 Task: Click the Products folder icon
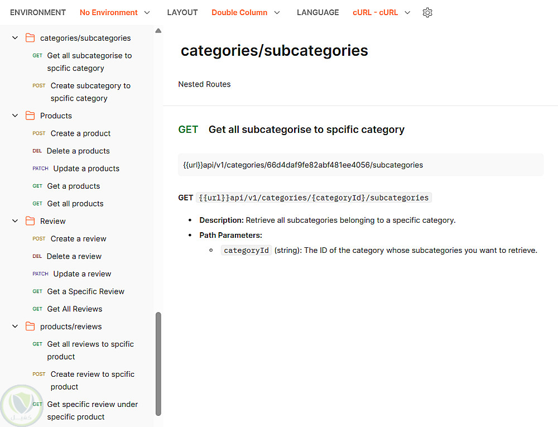point(30,116)
